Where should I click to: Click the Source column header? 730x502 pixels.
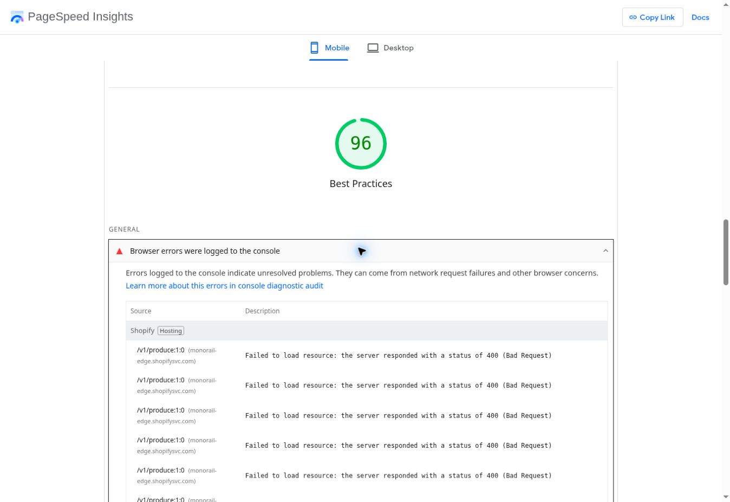(141, 311)
